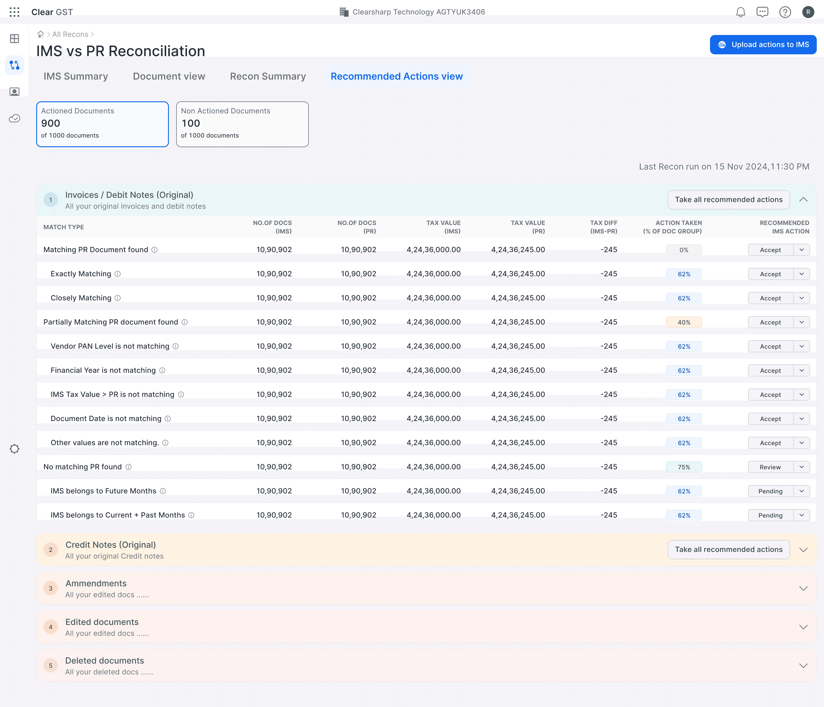Image resolution: width=824 pixels, height=707 pixels.
Task: Click info icon beside IMS Tax Value > PR
Action: [181, 395]
